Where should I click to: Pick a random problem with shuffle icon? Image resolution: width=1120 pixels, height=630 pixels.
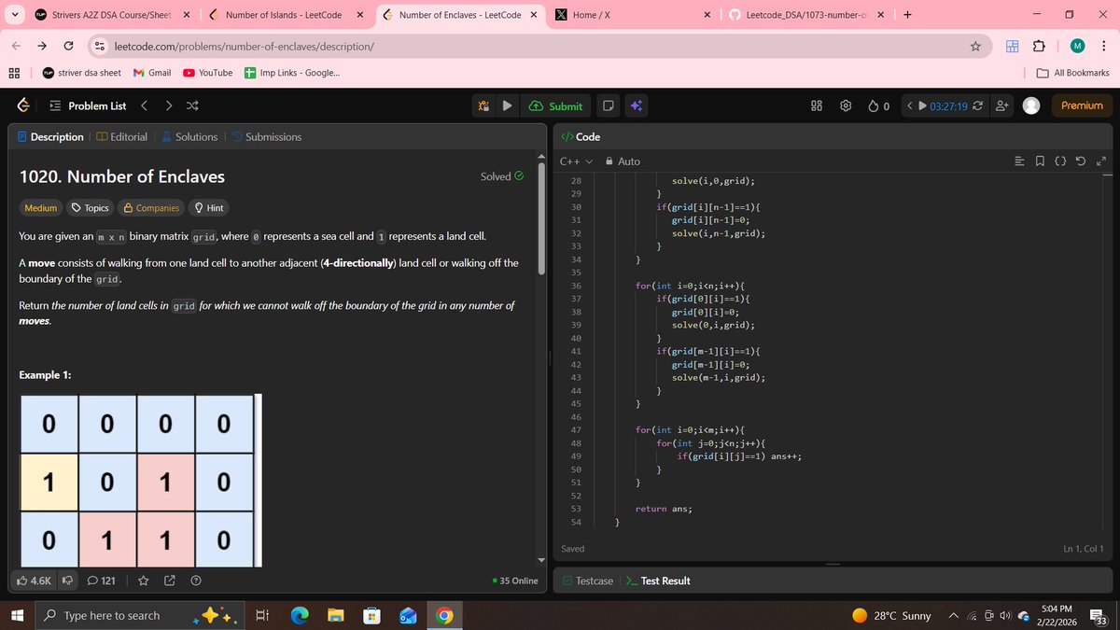[x=192, y=106]
